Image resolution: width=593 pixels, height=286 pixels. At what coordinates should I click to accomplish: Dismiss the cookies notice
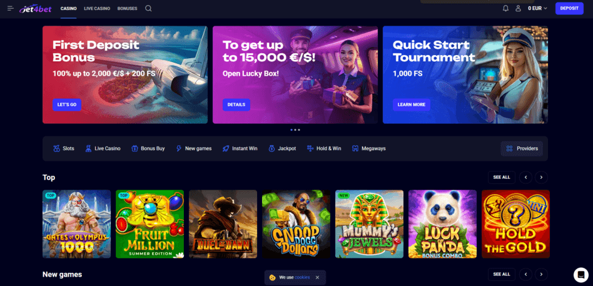click(x=317, y=277)
